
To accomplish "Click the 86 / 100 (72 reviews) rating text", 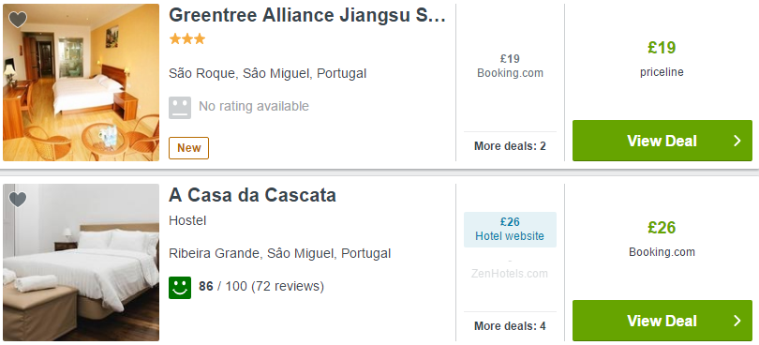I will (261, 286).
